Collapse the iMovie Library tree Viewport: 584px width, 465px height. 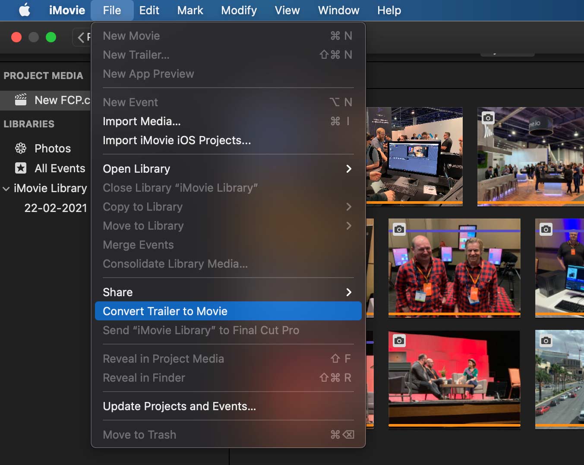tap(6, 189)
